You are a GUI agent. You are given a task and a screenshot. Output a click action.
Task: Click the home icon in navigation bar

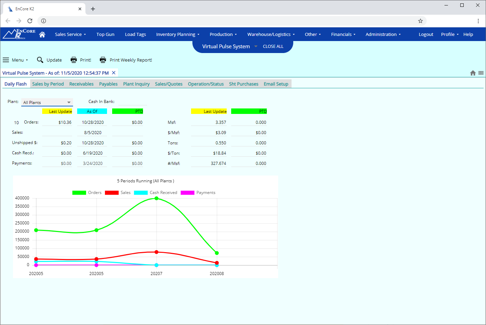tap(42, 35)
